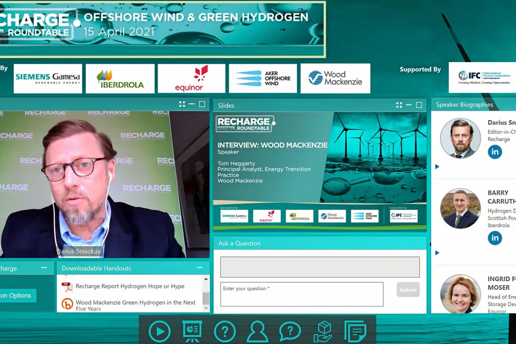This screenshot has width=516, height=344.
Task: Click the Ask a Question panel heading
Action: point(239,243)
